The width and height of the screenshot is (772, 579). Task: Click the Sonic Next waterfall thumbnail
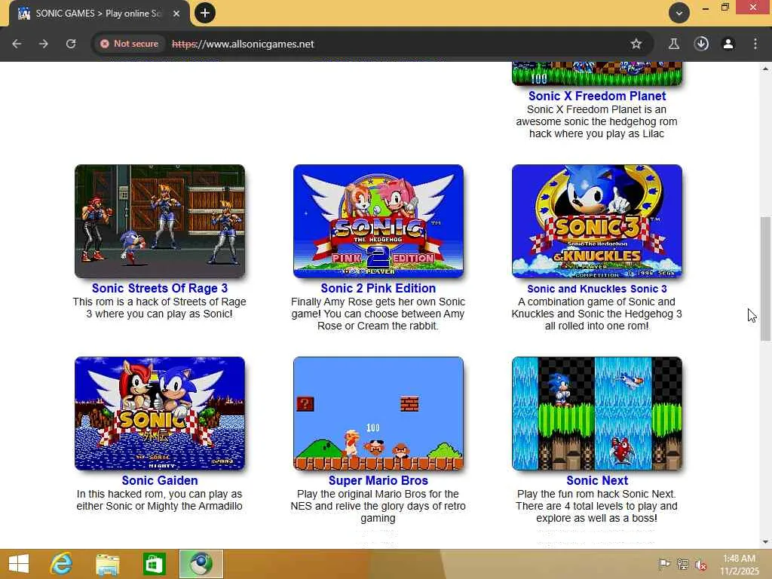coord(597,414)
